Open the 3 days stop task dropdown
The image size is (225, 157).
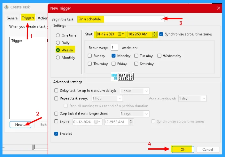(135, 114)
